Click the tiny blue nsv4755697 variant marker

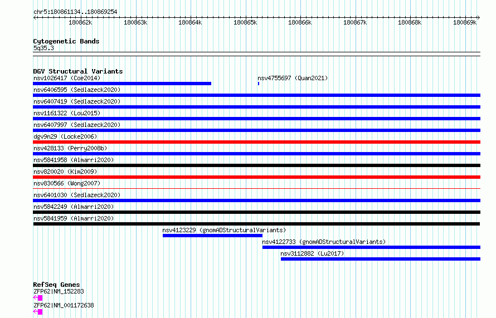[259, 84]
